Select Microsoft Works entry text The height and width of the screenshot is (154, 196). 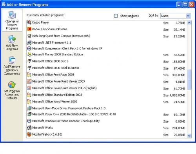pos(43,128)
